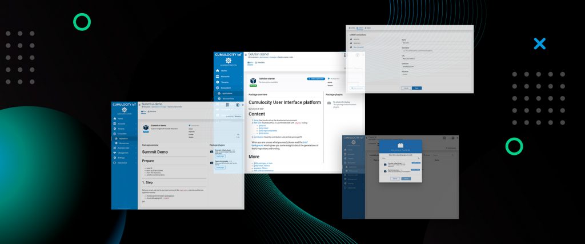This screenshot has height=244, width=585.
Task: Click Summit-ui-demo package cube icon
Action: [x=146, y=127]
